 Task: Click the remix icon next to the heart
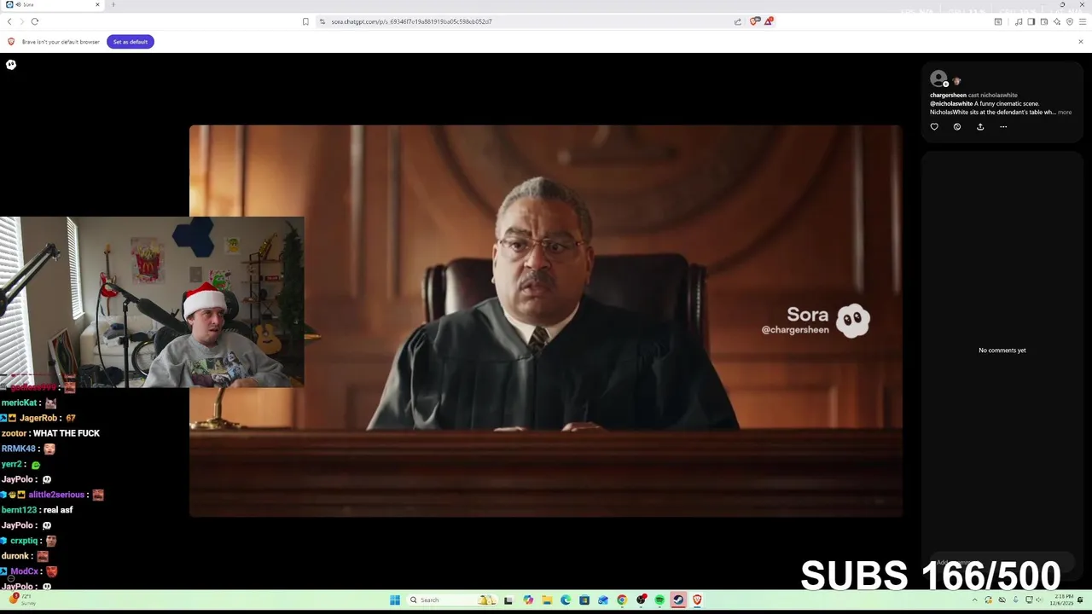957,127
